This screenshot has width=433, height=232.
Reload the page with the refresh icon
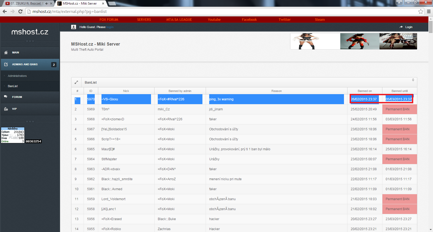tap(20, 11)
